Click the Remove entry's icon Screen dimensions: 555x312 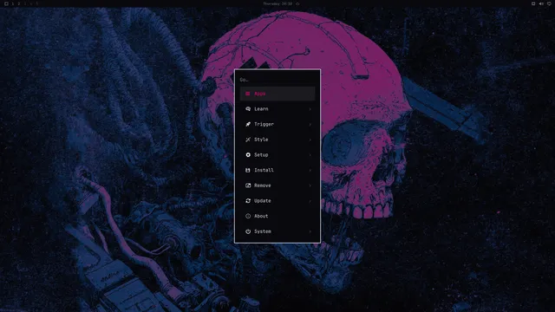(248, 185)
